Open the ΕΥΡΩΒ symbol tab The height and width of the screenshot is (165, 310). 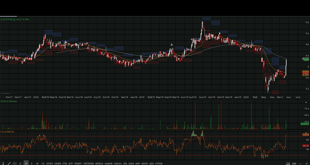(x=159, y=163)
